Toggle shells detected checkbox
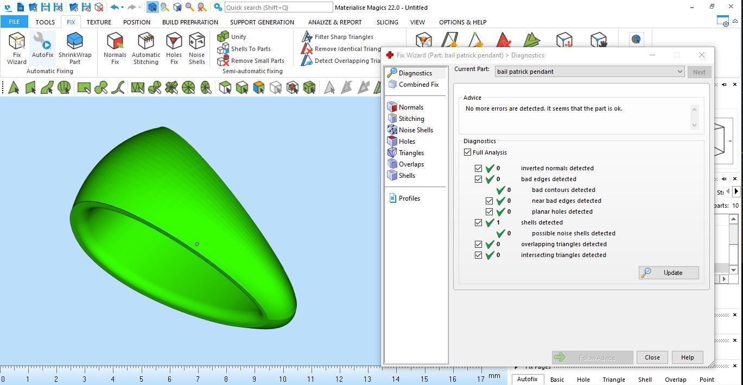 click(478, 222)
